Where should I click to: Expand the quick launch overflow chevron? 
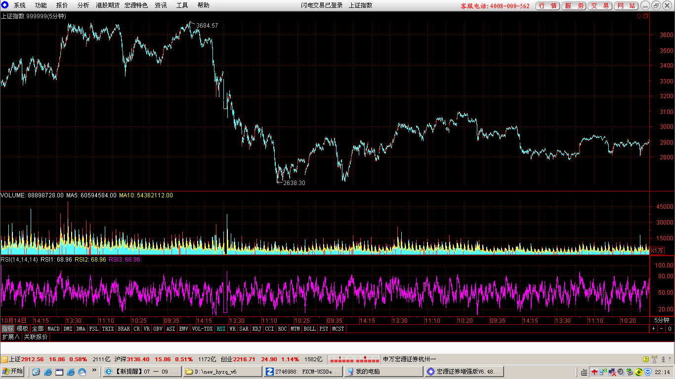click(x=94, y=370)
